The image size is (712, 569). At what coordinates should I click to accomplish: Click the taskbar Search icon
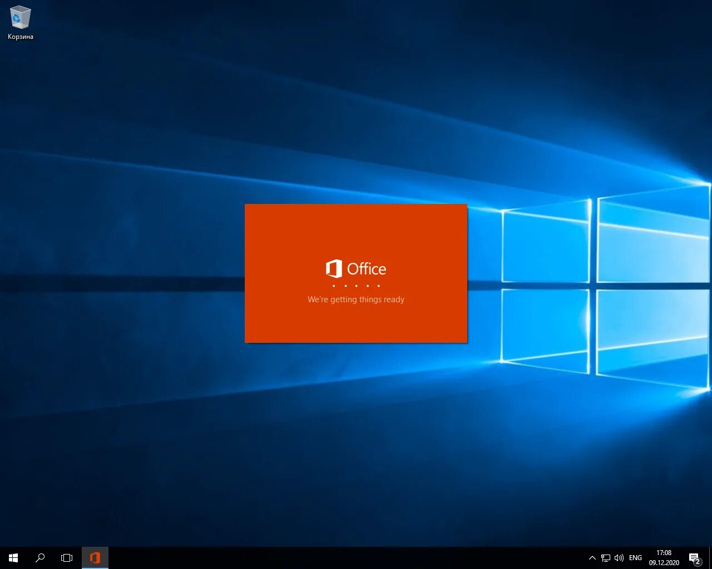tap(40, 557)
